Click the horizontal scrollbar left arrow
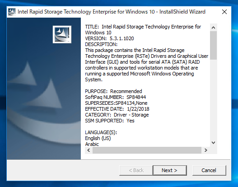Viewport: 238px width, 187px height. [x=89, y=150]
